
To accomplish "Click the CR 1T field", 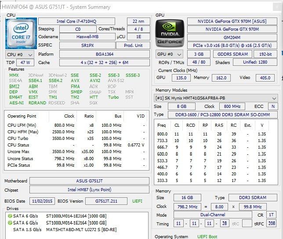I will pos(271,215).
